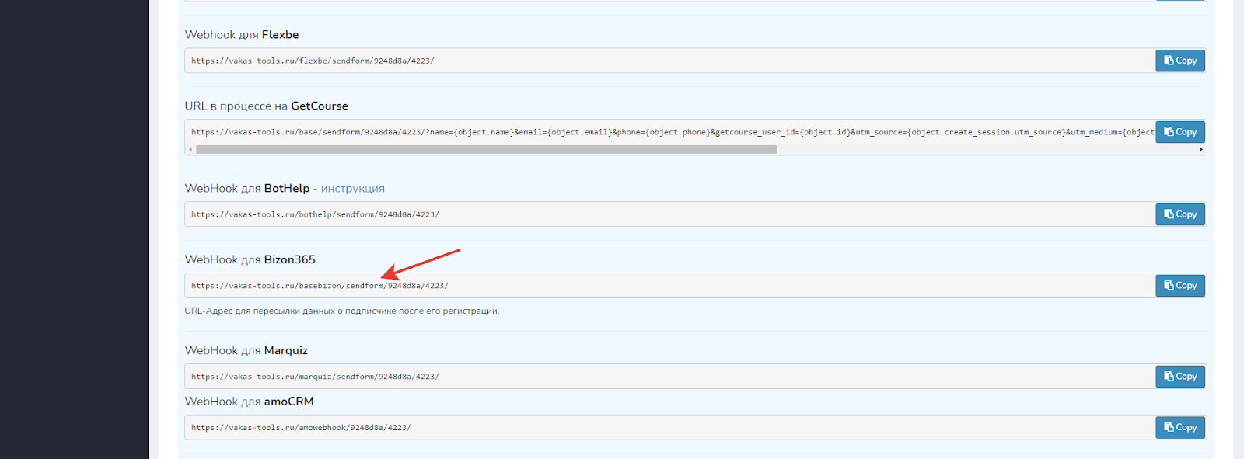Click the "WebHook для Bizon365" heading
Image resolution: width=1244 pixels, height=459 pixels.
click(250, 259)
